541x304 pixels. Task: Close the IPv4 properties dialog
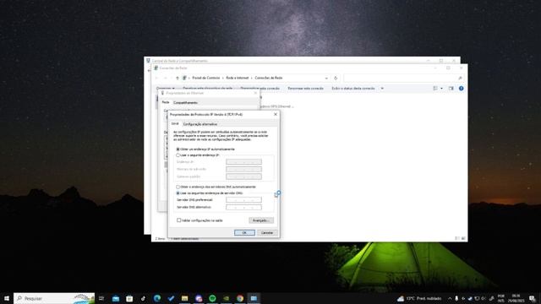click(276, 114)
